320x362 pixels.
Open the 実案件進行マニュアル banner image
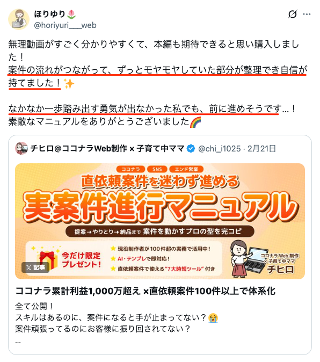[160, 221]
